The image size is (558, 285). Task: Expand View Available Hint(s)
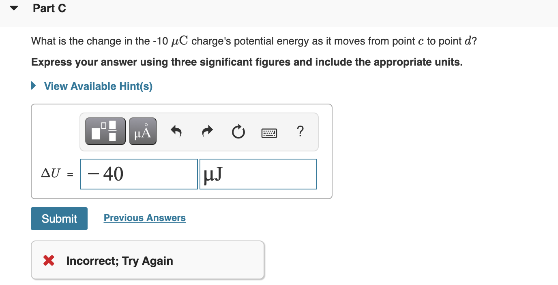97,86
